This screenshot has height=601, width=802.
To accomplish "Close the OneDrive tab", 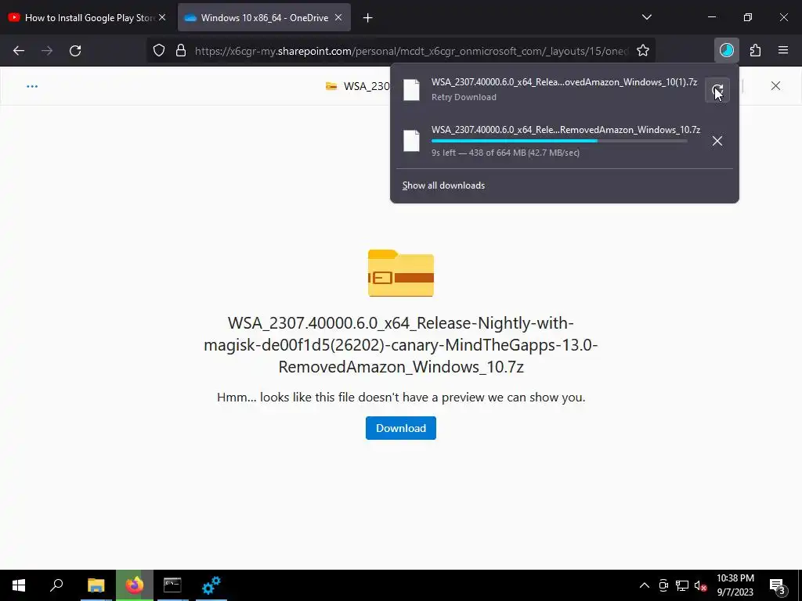I will pos(338,17).
